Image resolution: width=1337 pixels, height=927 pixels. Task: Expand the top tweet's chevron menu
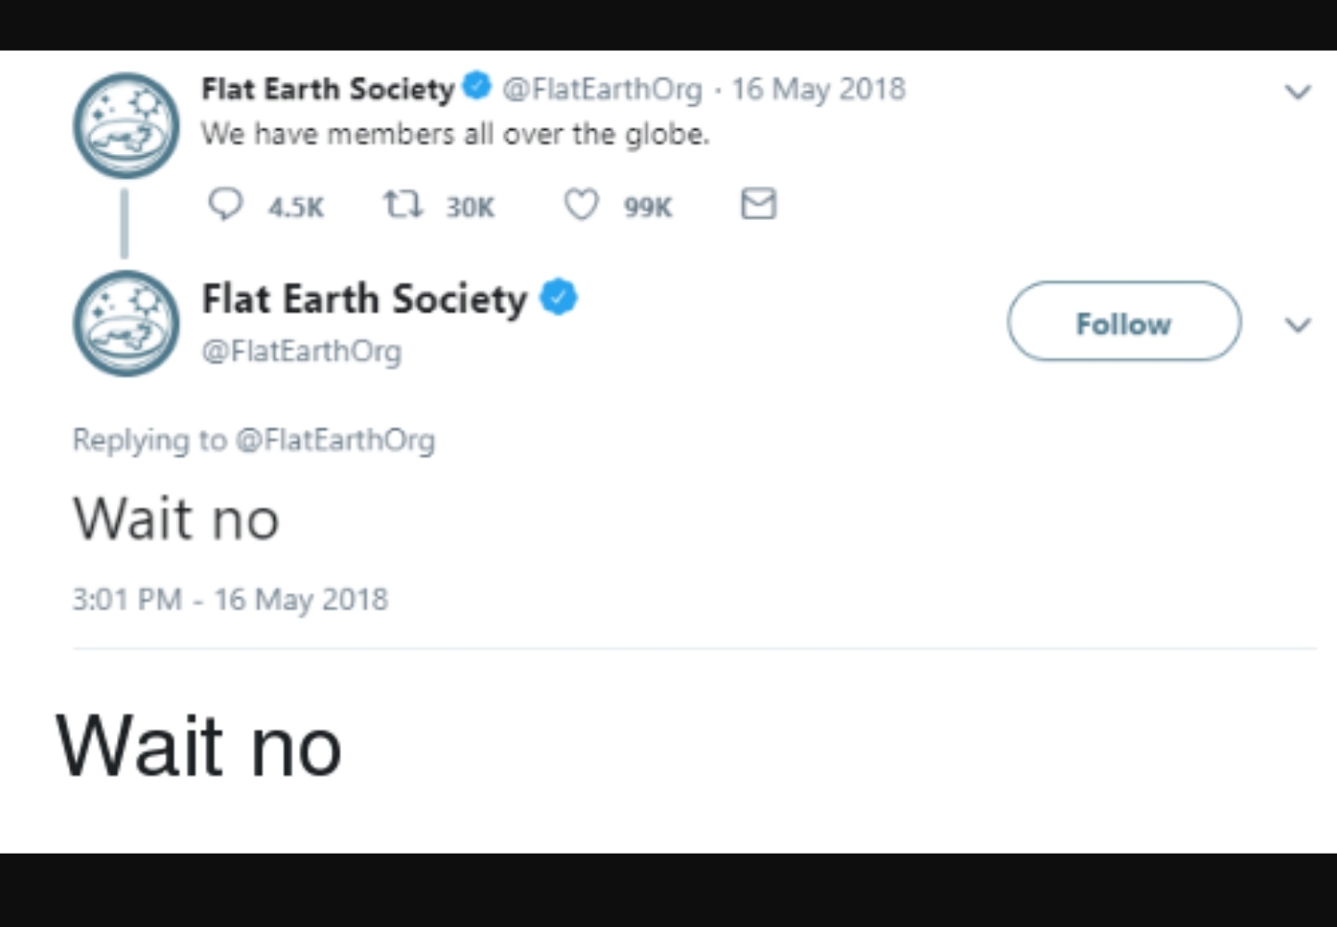[1297, 92]
